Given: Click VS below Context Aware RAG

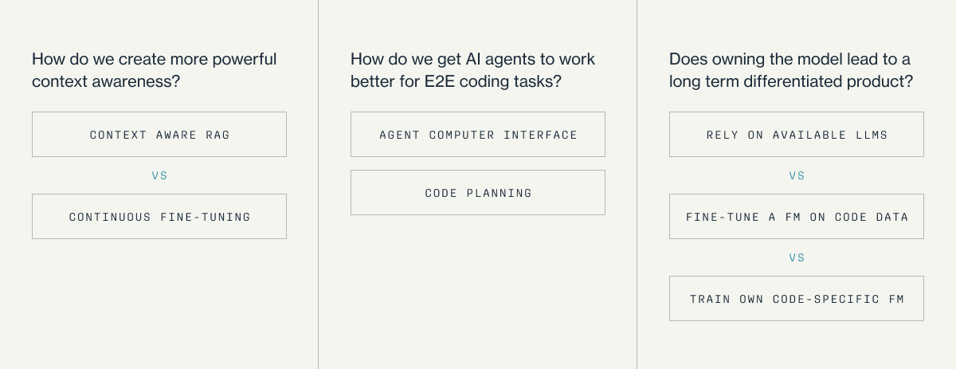Looking at the screenshot, I should pyautogui.click(x=159, y=175).
